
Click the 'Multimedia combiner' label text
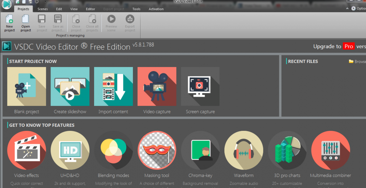[x=330, y=176]
